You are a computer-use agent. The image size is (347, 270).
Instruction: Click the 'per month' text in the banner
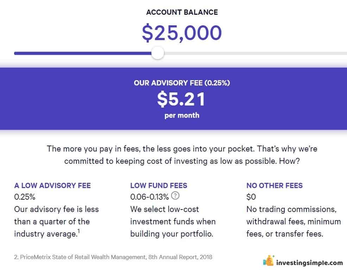(182, 115)
